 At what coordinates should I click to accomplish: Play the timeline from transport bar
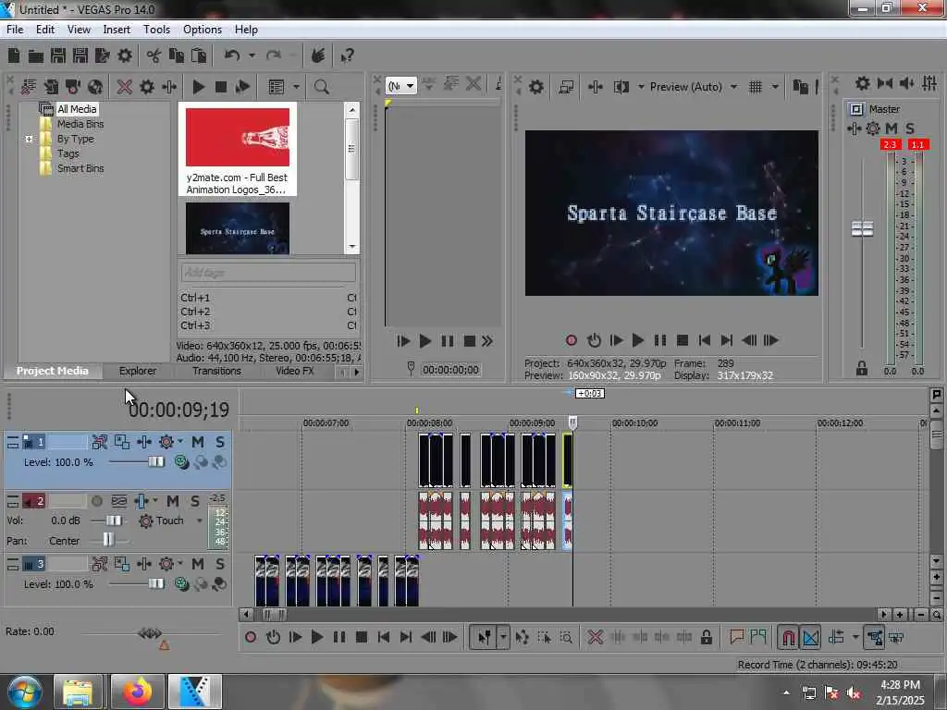coord(316,637)
